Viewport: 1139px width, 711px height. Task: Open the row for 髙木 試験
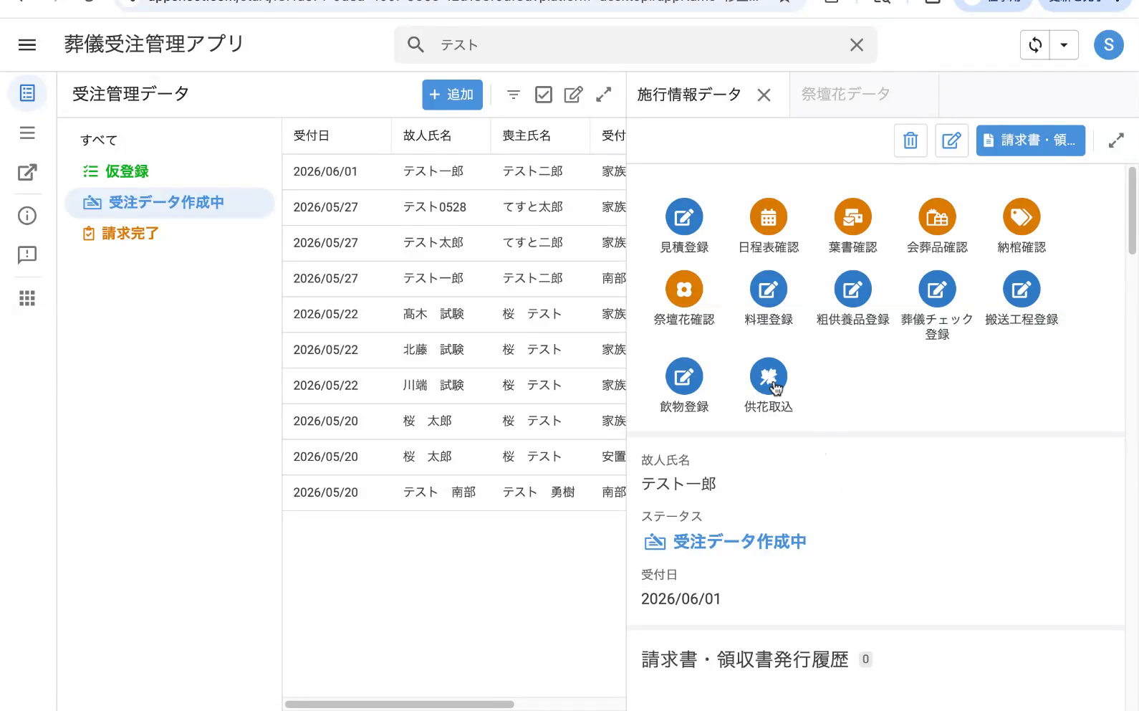click(x=454, y=314)
